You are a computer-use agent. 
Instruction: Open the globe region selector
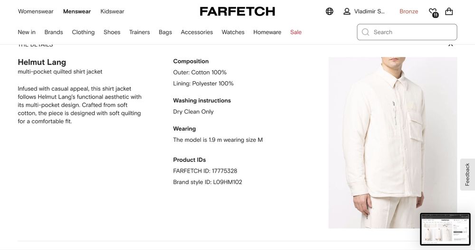click(329, 11)
